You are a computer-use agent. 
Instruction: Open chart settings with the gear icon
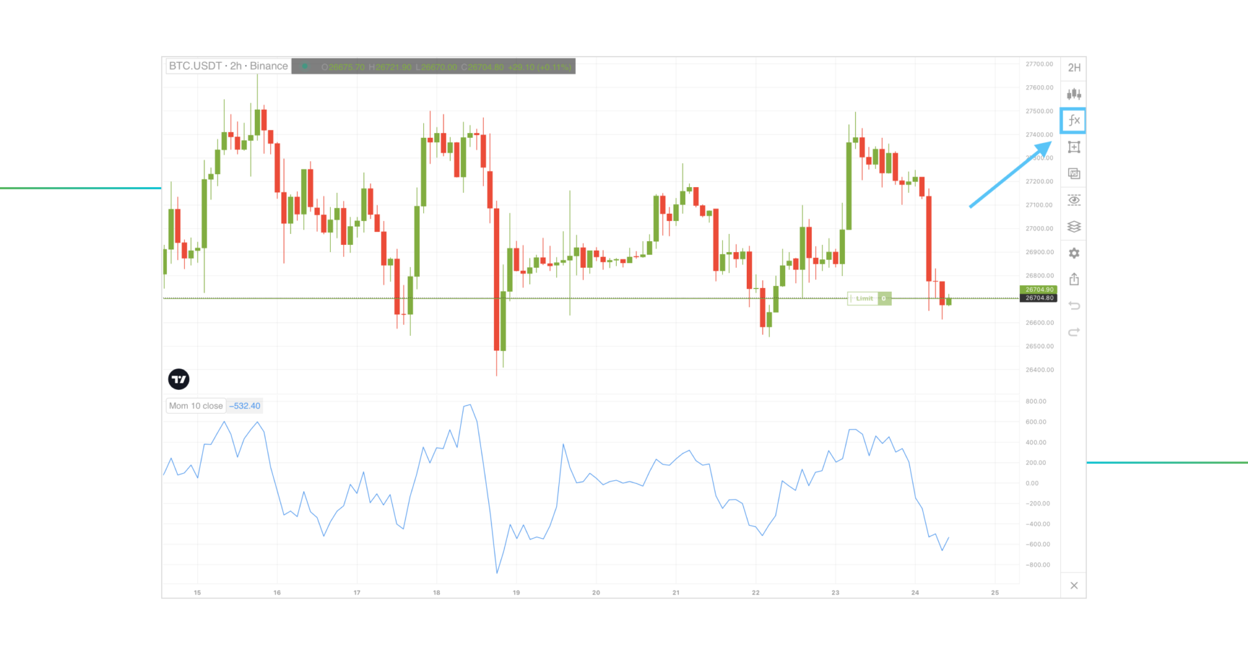click(1073, 253)
